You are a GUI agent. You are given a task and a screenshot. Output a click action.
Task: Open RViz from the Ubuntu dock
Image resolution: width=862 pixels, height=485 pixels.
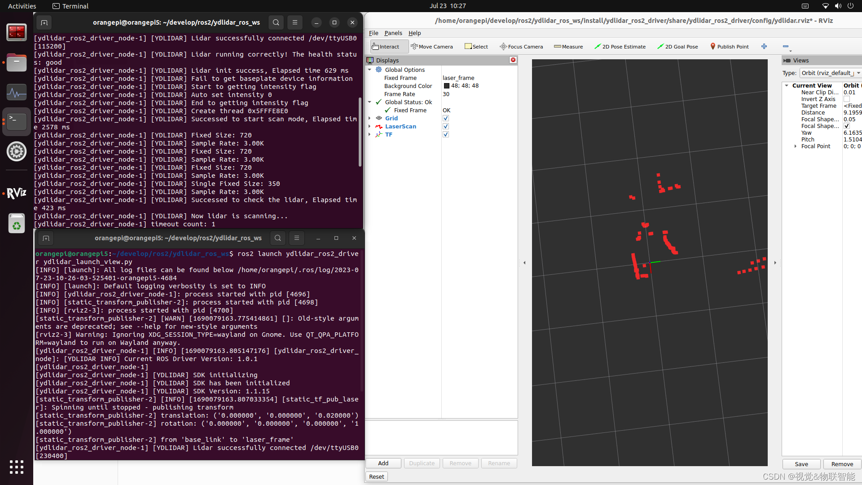(17, 193)
